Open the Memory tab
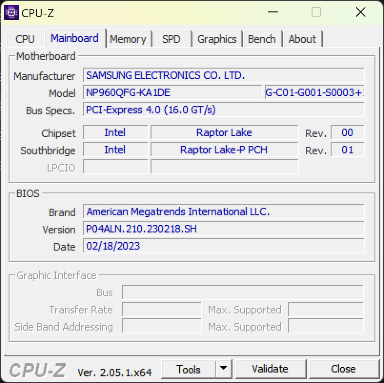 pyautogui.click(x=128, y=39)
